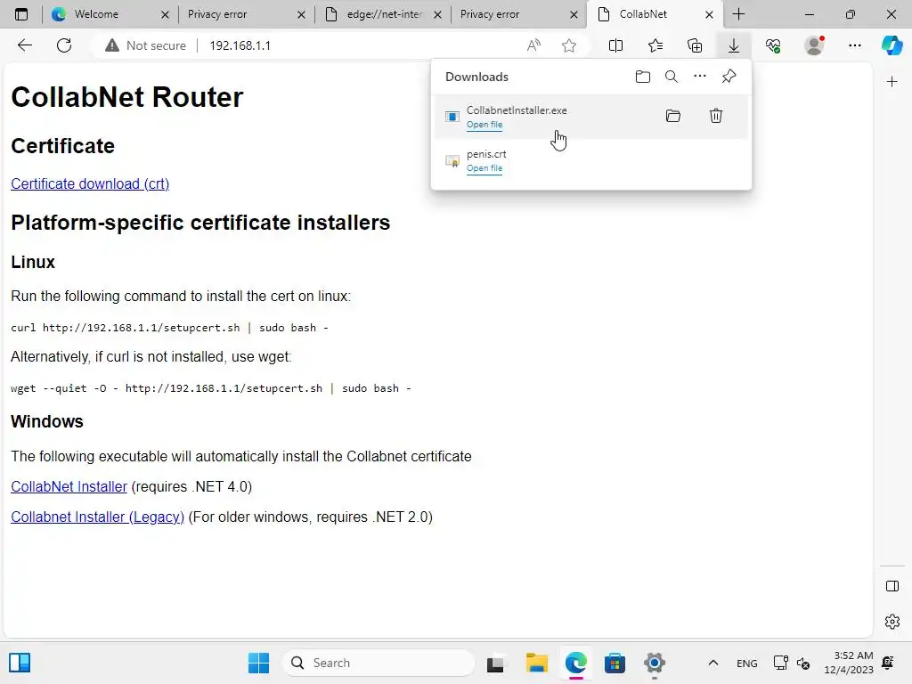Open downloads folder from Downloads panel header
This screenshot has width=912, height=684.
point(643,77)
